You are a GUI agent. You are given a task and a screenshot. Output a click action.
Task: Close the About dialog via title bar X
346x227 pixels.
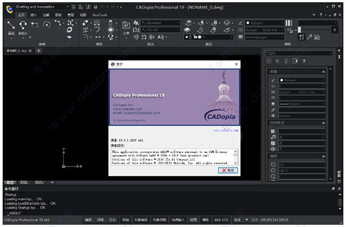click(236, 64)
